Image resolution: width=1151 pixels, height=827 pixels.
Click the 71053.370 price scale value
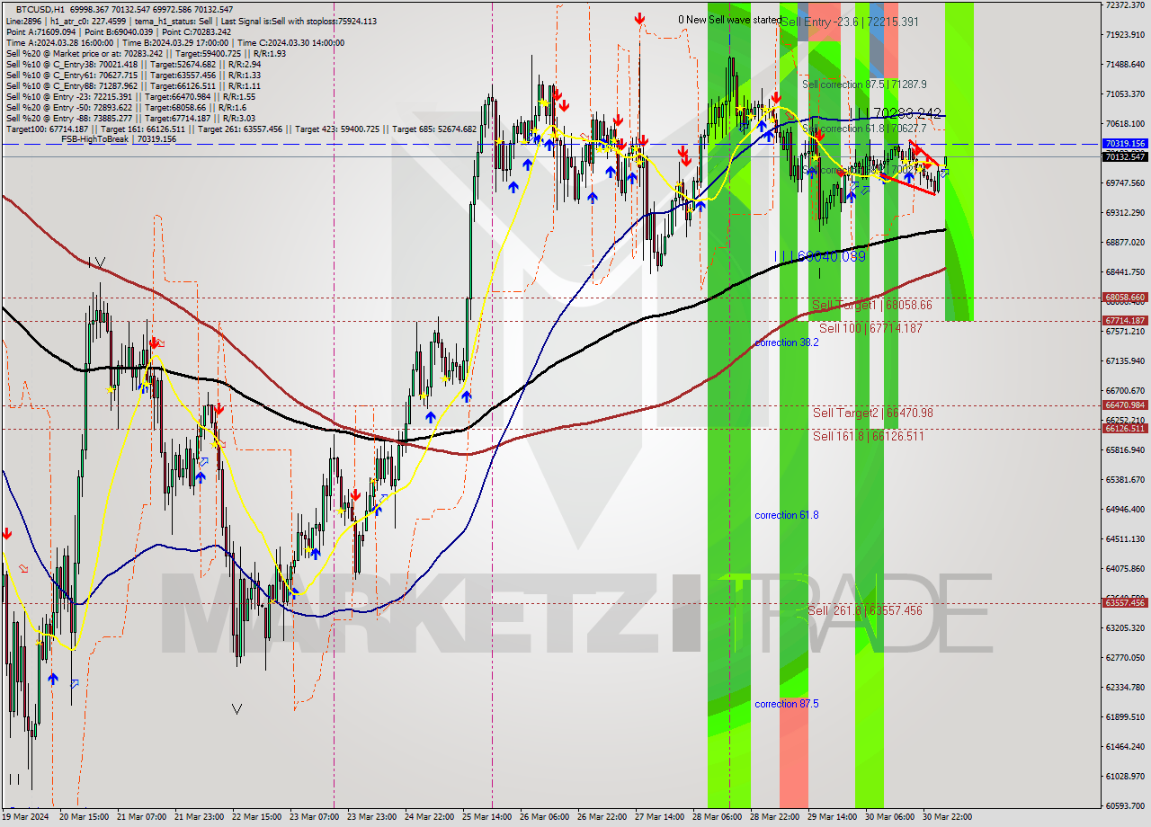[x=1125, y=94]
